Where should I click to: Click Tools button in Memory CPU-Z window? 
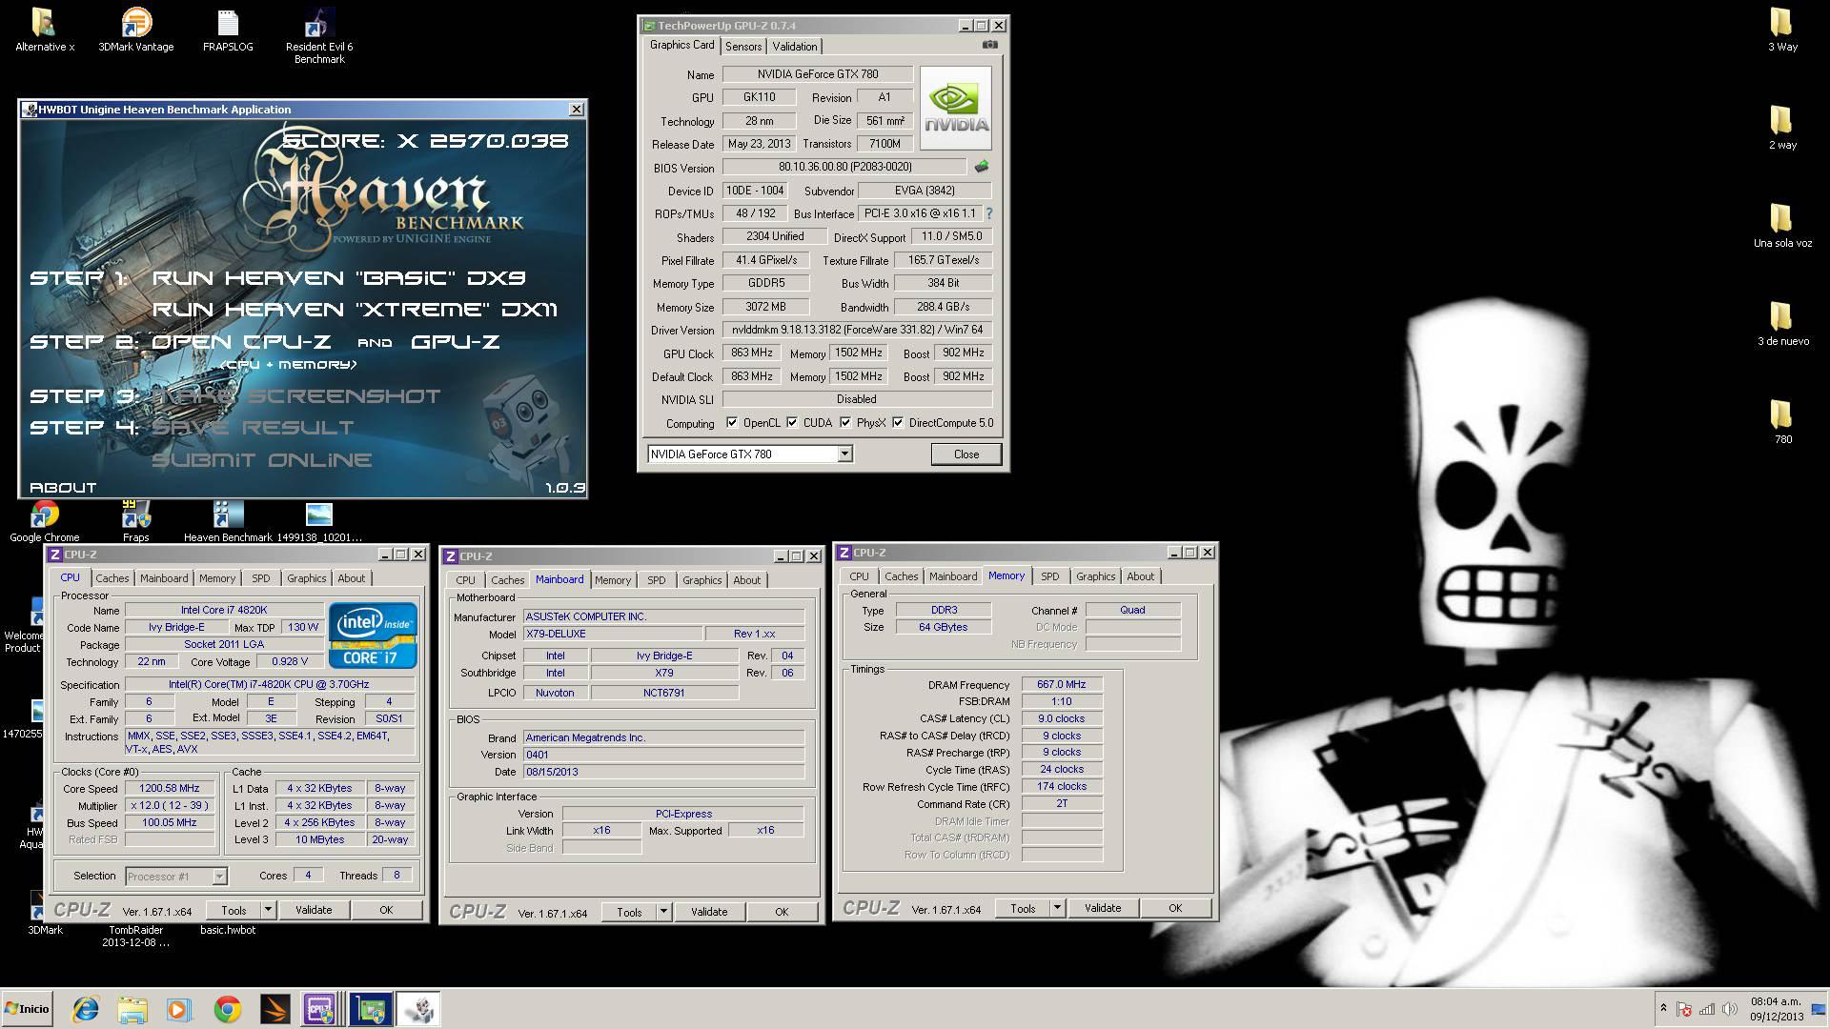[1023, 908]
